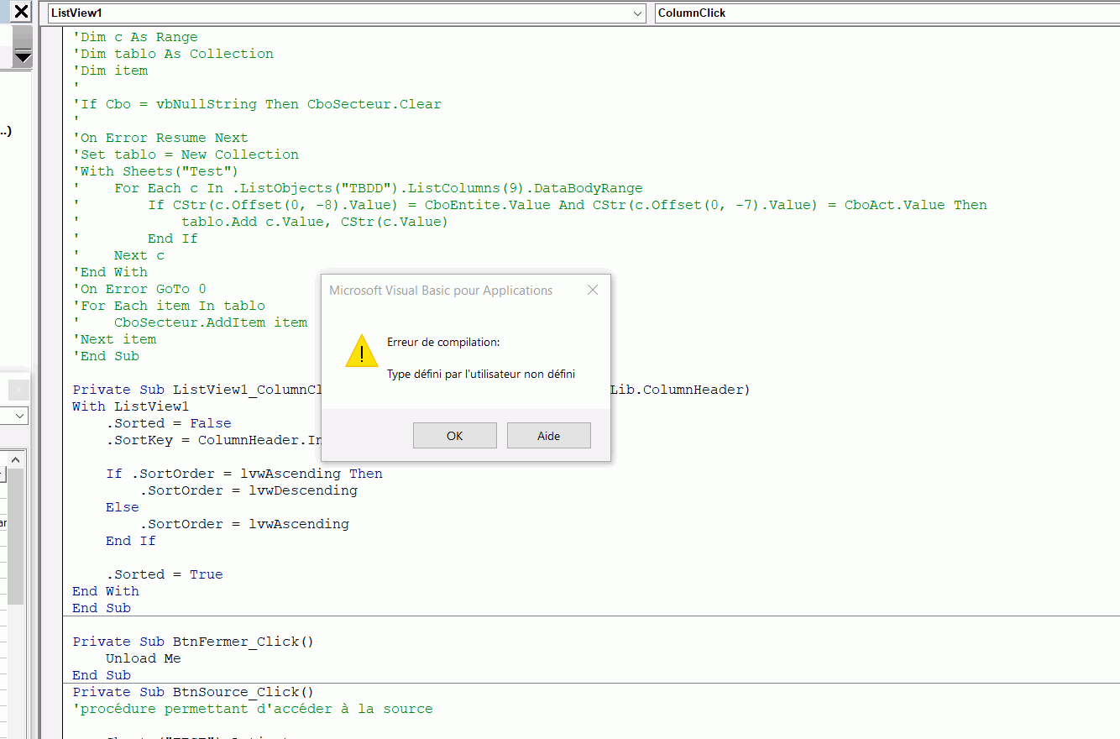Viewport: 1120px width, 739px height.
Task: Click the yellow warning triangle icon
Action: click(x=362, y=351)
